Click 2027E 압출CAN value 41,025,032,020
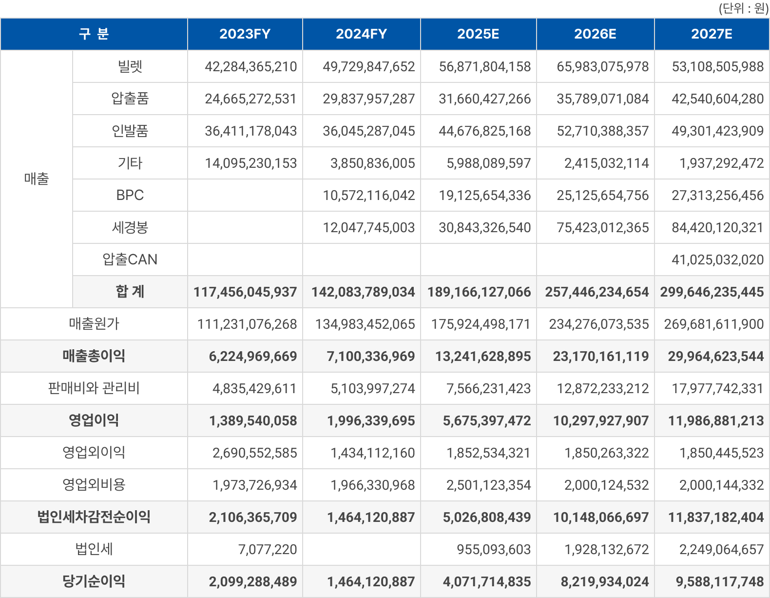770x598 pixels. pyautogui.click(x=717, y=259)
